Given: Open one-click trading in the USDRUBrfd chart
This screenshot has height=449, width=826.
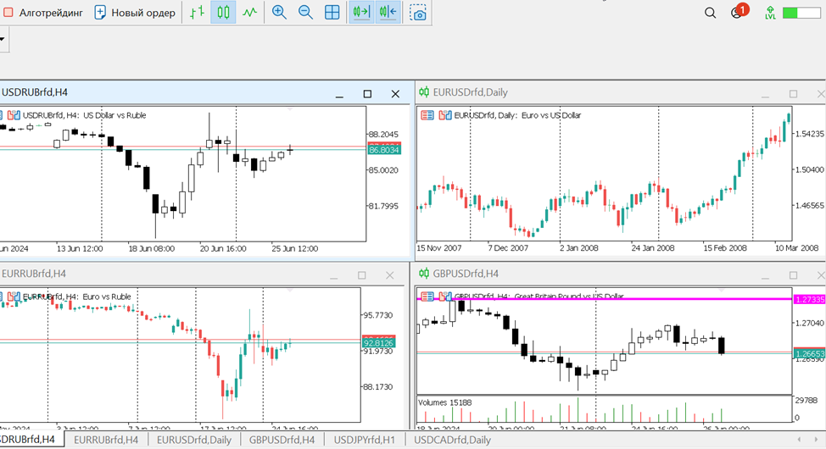Looking at the screenshot, I should point(14,115).
